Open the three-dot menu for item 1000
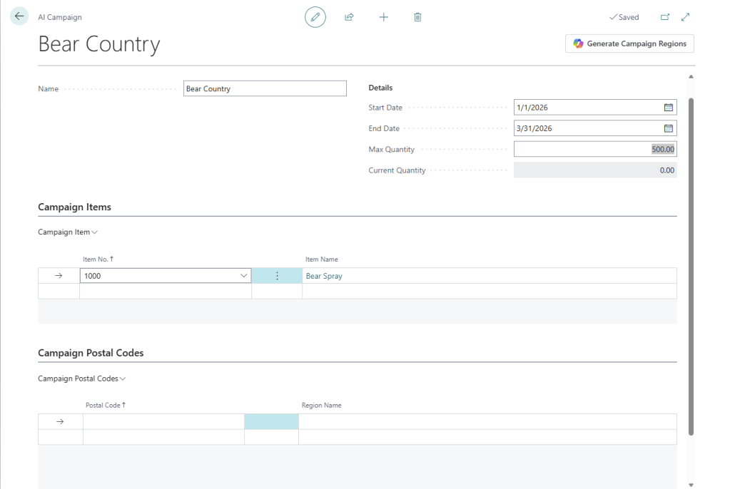Screen dimensions: 730x489 277,276
